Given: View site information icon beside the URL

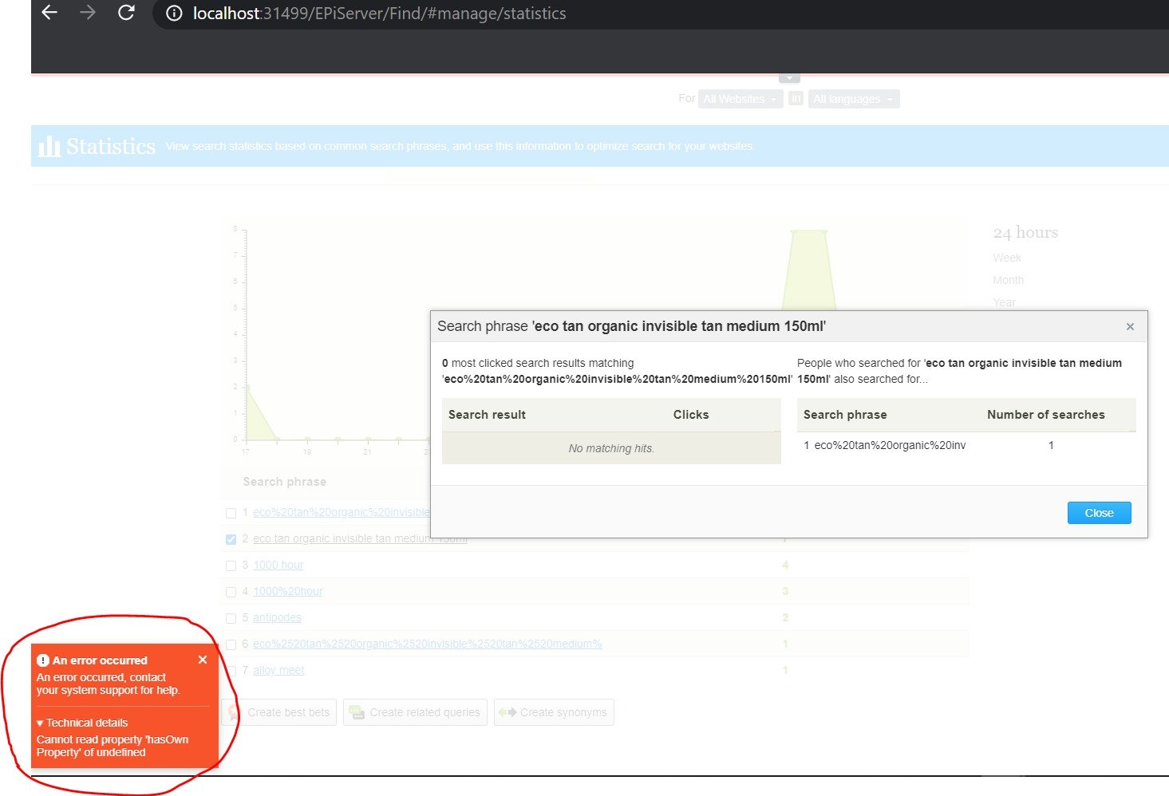Looking at the screenshot, I should pyautogui.click(x=174, y=14).
